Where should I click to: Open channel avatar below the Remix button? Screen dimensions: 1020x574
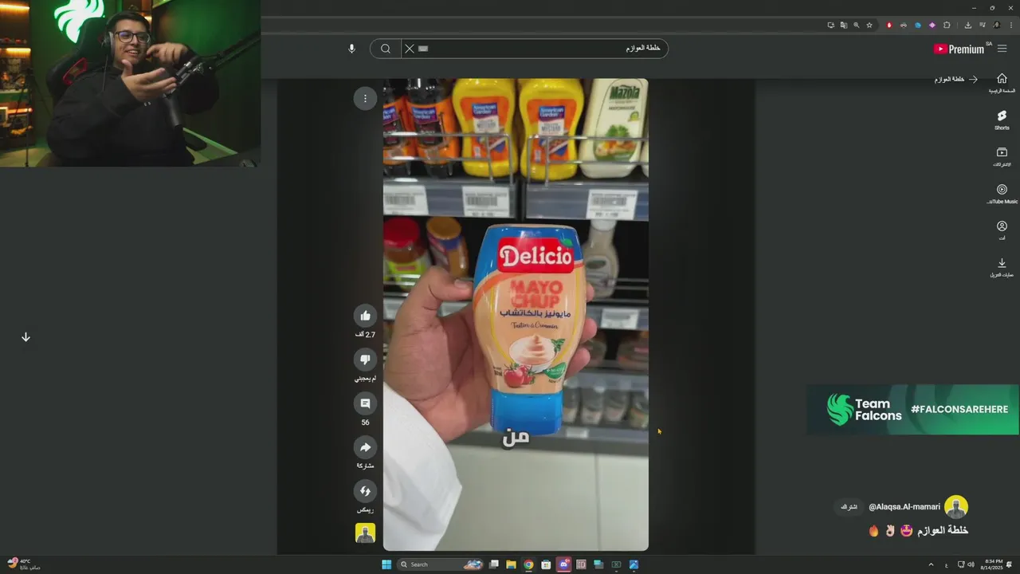[x=365, y=533]
